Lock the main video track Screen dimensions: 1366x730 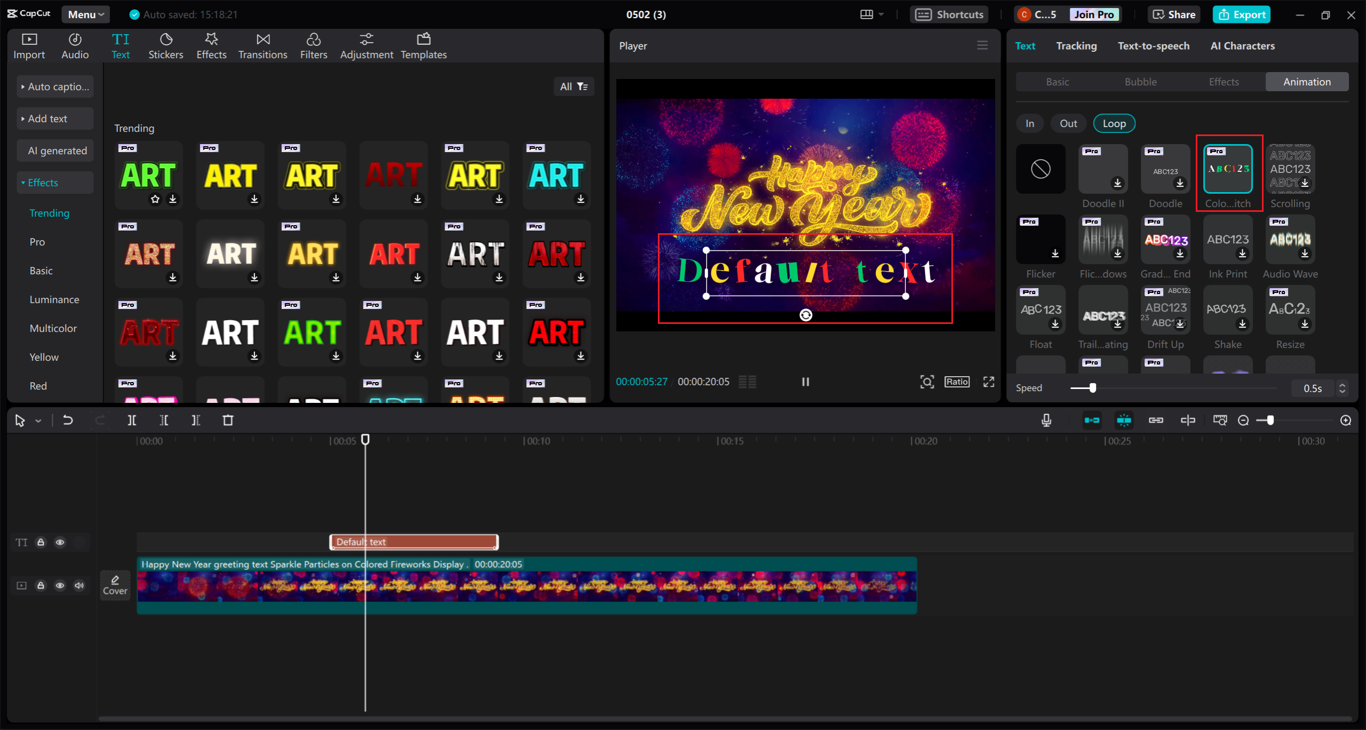(x=41, y=585)
